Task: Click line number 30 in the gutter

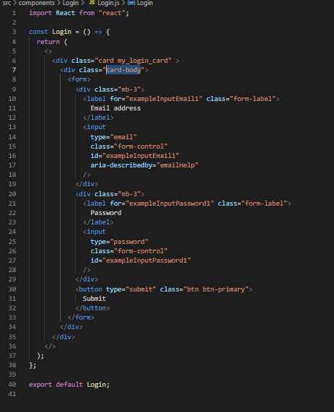Action: tap(12, 289)
